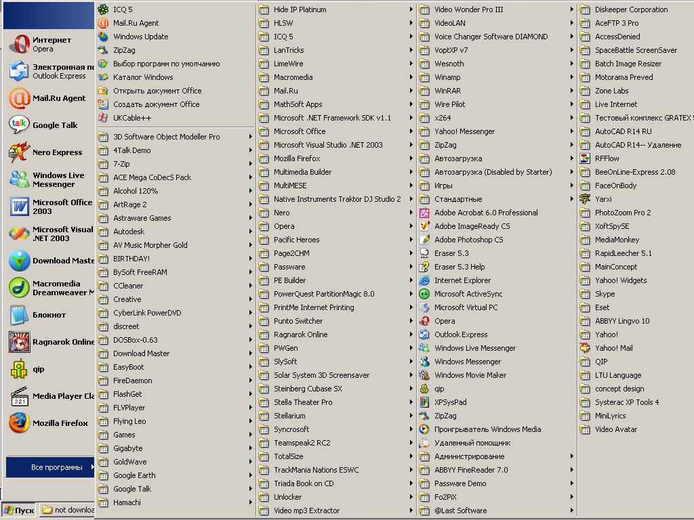
Task: Open the Internet Explorer entry
Action: pyautogui.click(x=497, y=280)
